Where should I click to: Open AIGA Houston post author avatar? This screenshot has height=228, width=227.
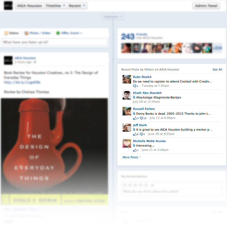coord(8,60)
